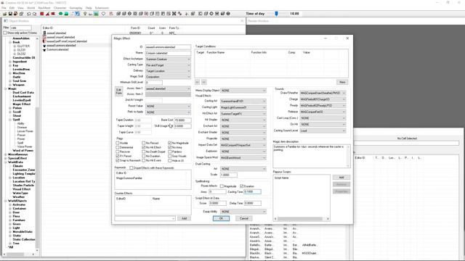
Task: Open the Equip Ability dropdown
Action: click(x=243, y=212)
